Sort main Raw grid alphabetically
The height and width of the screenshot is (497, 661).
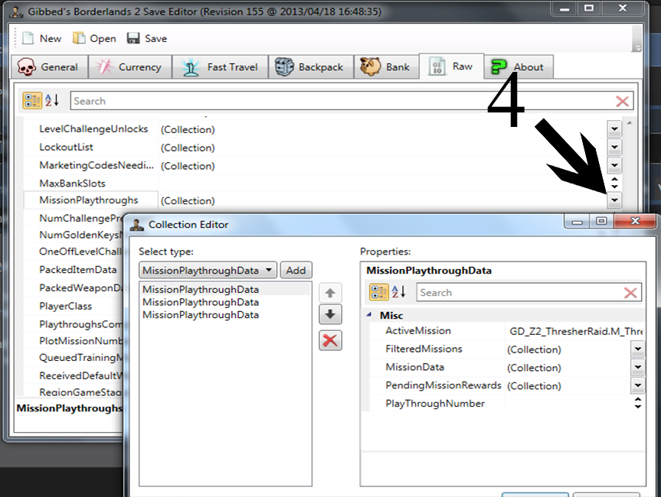[52, 101]
